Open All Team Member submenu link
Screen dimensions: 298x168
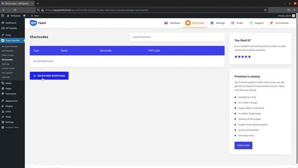(x=10, y=47)
